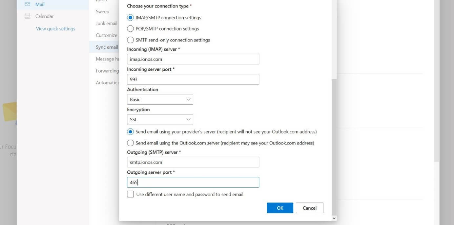Screen dimensions: 454x225
Task: Click the dialog scrollbar down arrow
Action: pos(334,218)
